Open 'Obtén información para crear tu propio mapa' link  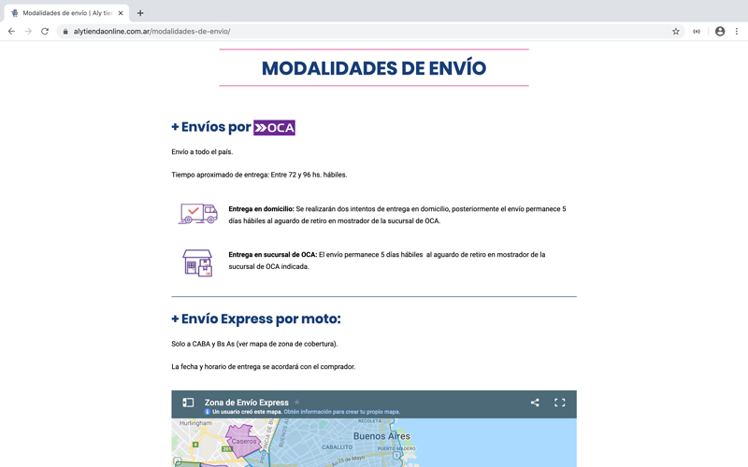[x=341, y=412]
